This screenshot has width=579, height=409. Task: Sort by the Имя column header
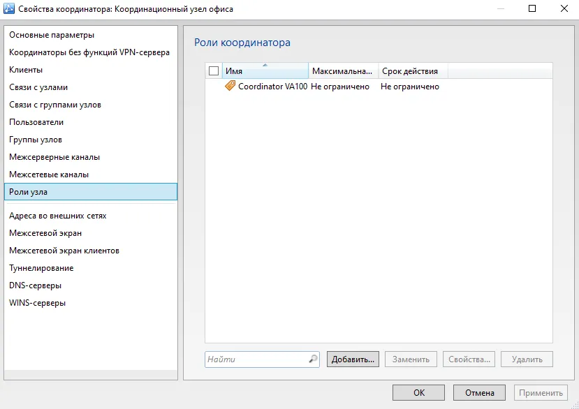pyautogui.click(x=265, y=71)
